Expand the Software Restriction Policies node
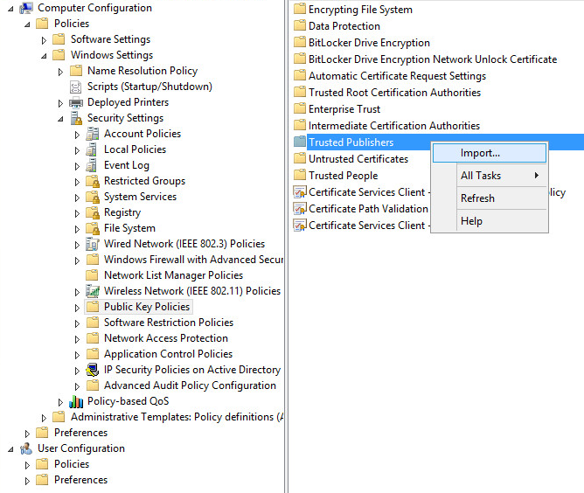The height and width of the screenshot is (493, 584). click(x=78, y=323)
